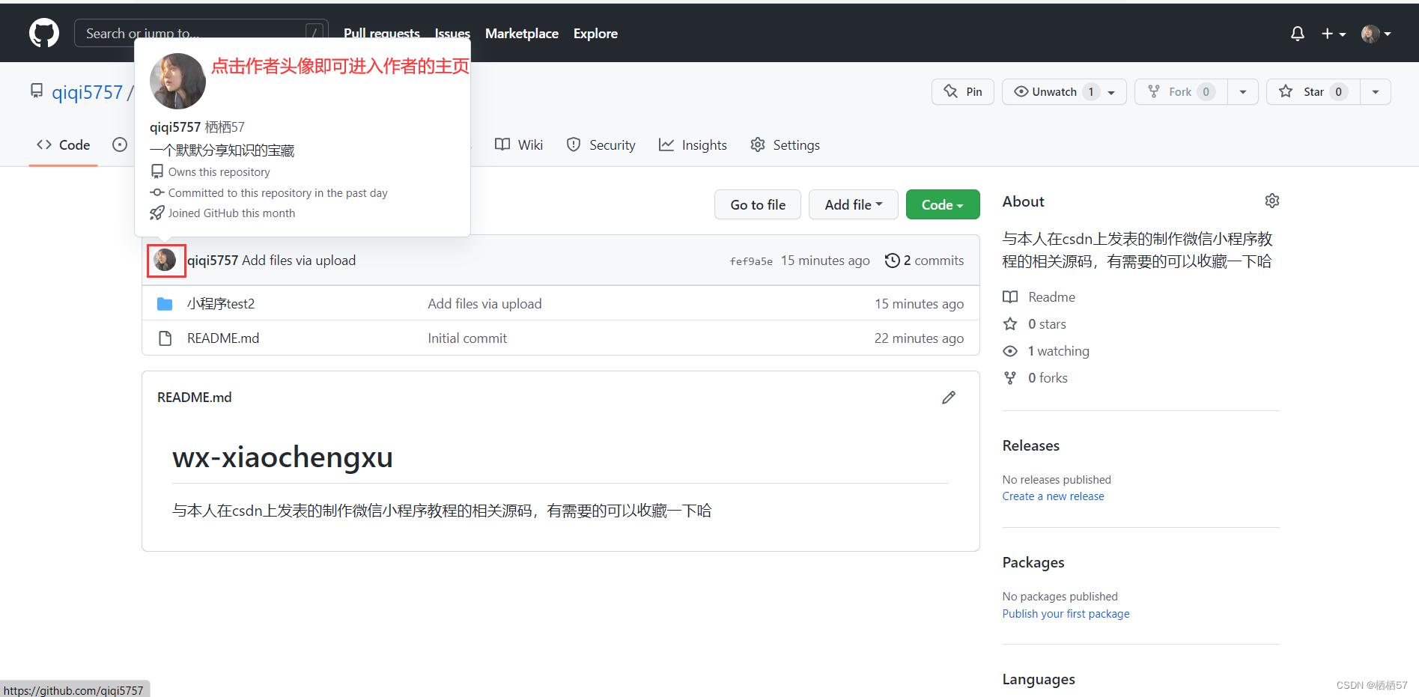Expand the Unwatch notification options arrow
Image resolution: width=1419 pixels, height=697 pixels.
pos(1112,92)
